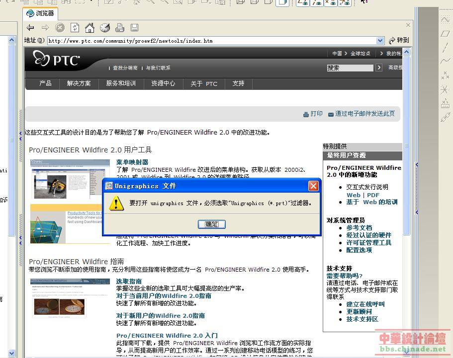Click the 中国 region link

coord(337,53)
